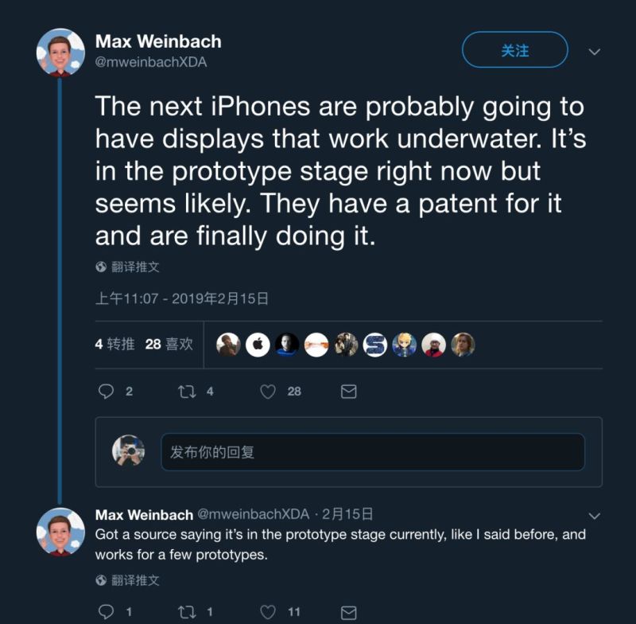Open @mweinbachXDA username on the reply

tap(250, 515)
